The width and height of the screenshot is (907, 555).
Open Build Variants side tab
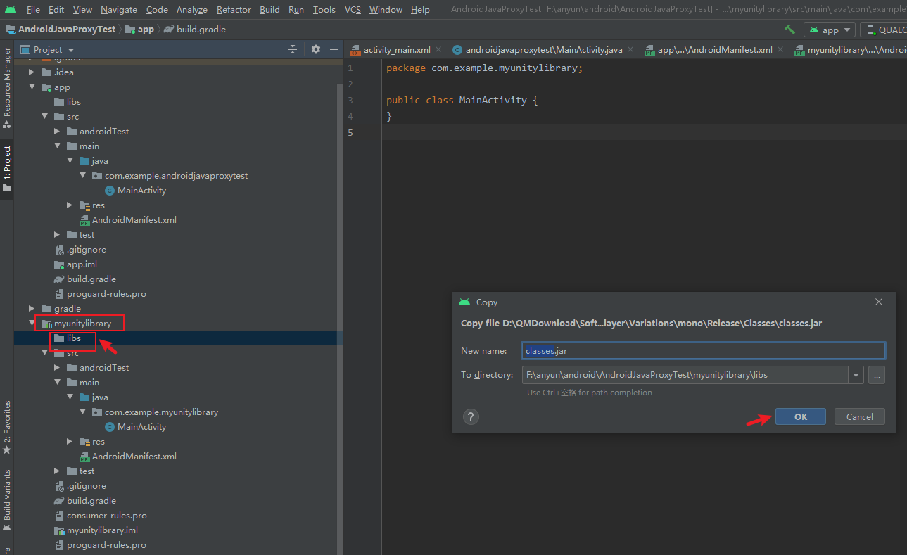coord(6,500)
